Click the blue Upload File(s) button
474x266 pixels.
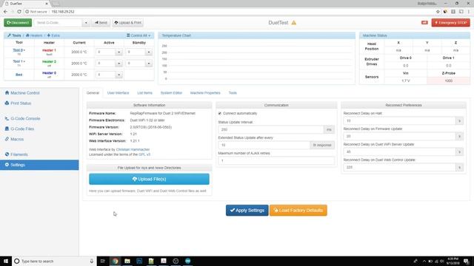click(149, 179)
